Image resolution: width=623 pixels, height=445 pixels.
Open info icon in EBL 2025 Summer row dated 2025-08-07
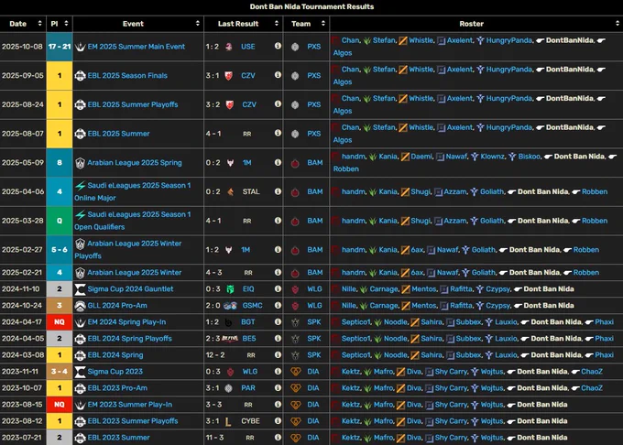click(278, 133)
